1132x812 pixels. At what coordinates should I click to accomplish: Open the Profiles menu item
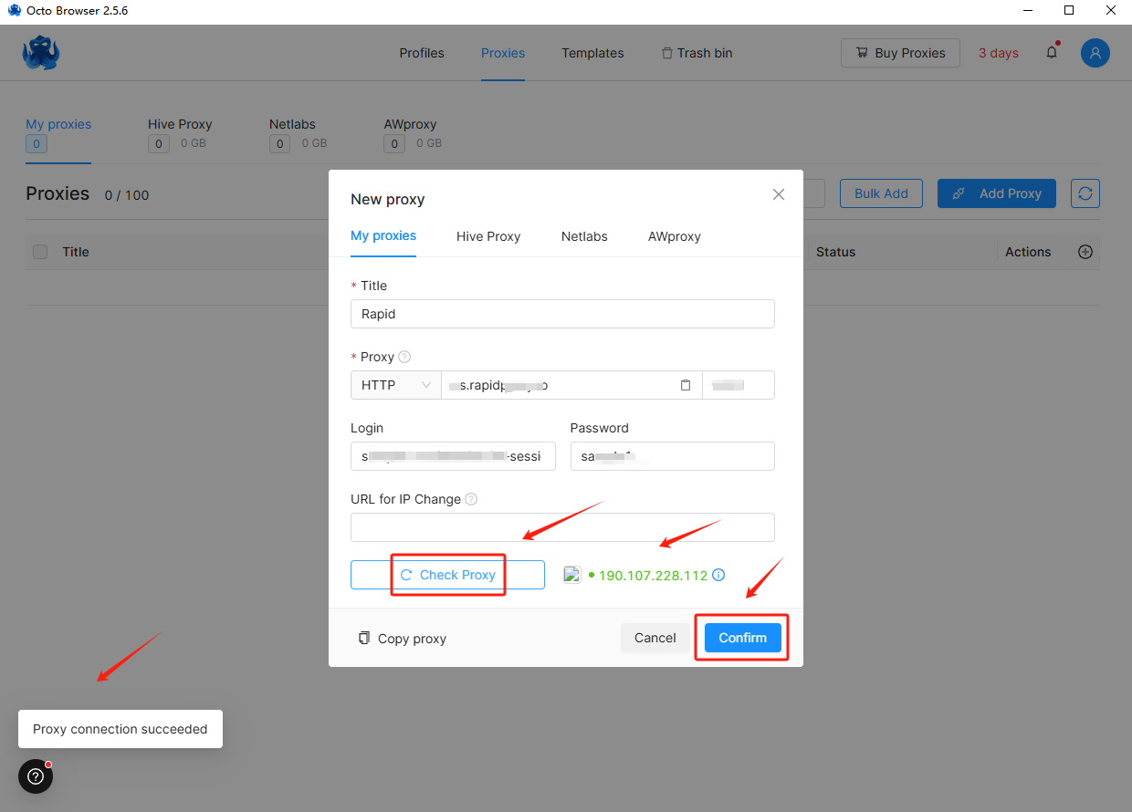(x=422, y=53)
